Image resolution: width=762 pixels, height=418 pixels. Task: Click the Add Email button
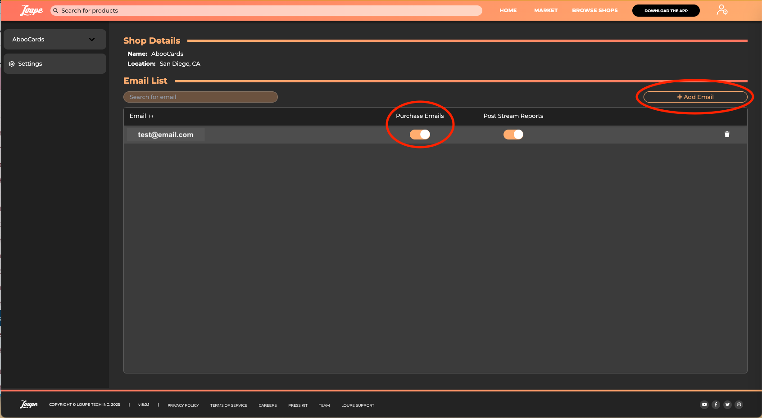click(695, 97)
